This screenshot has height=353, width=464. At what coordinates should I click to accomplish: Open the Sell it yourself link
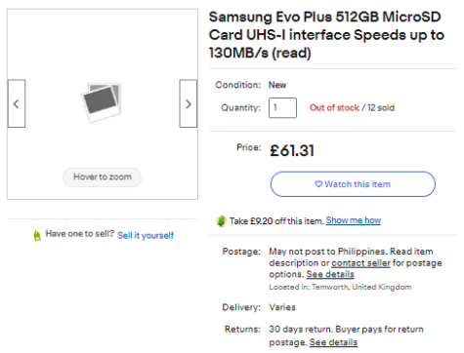coord(146,235)
